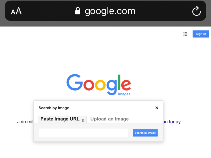Close the Search by image dialog
Viewport: 211px width, 158px height.
(x=157, y=108)
